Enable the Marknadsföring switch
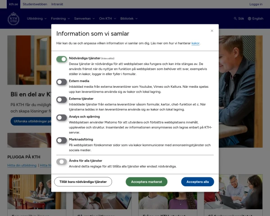Viewport: 270px width, 216px height. [x=62, y=140]
